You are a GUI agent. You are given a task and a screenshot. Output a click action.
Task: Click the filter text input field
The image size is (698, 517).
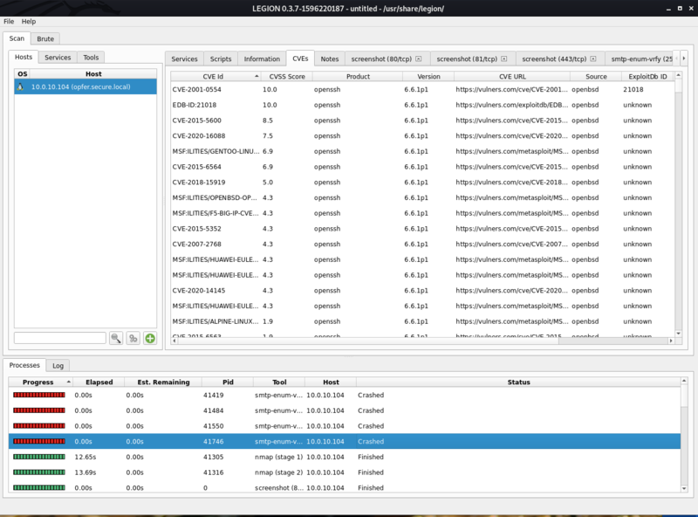(59, 338)
